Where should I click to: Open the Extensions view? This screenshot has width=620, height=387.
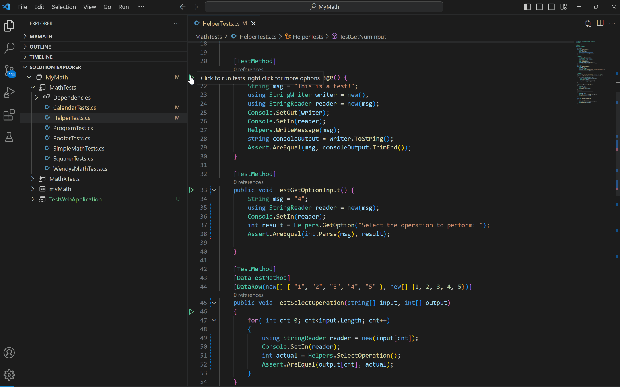(9, 115)
